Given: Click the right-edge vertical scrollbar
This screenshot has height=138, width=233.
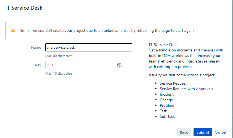Looking at the screenshot, I should point(232,69).
